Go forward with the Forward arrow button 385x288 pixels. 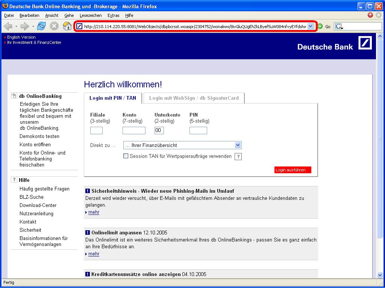click(x=25, y=26)
